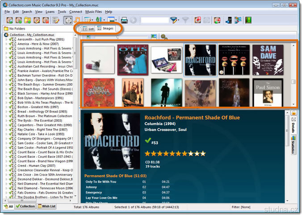Click the Add Albums Automatically toolbar icon

(x=9, y=20)
